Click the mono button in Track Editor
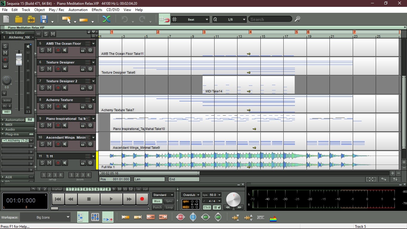407x229 pixels. point(7,100)
